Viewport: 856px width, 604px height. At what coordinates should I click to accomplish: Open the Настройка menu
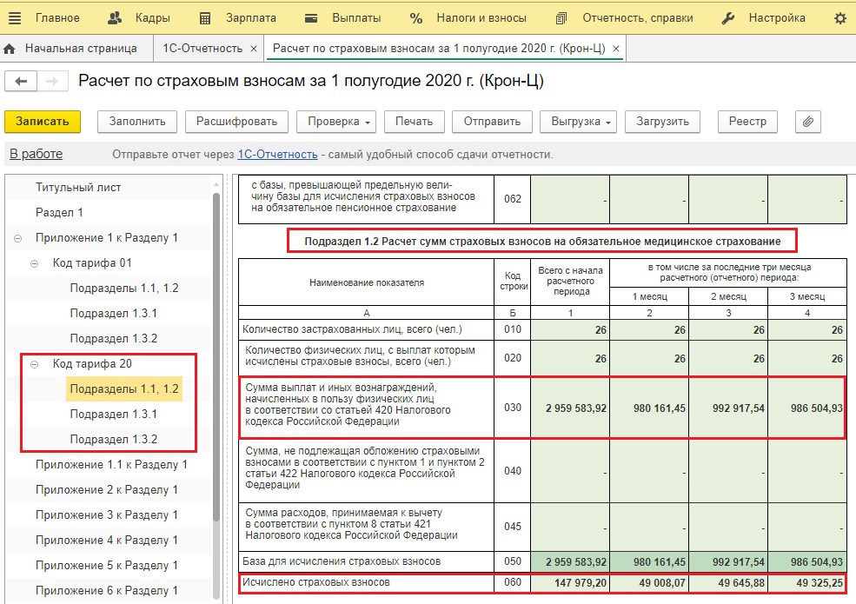coord(777,18)
